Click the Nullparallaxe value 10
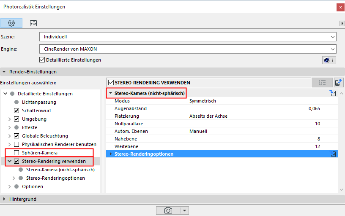This screenshot has width=345, height=216. 318,124
